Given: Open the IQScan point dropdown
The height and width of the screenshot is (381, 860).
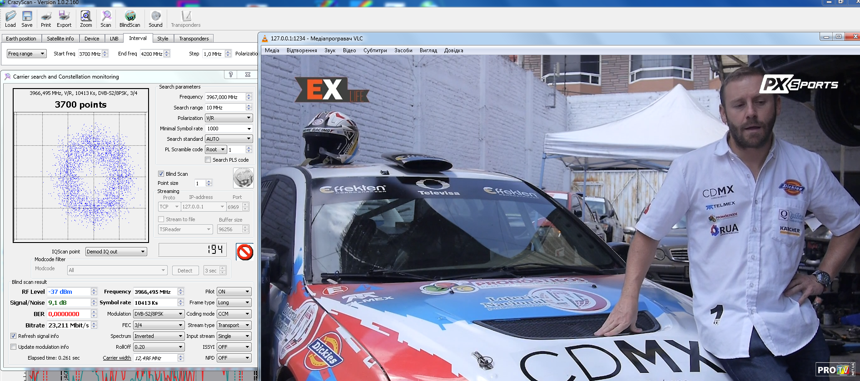Looking at the screenshot, I should tap(116, 252).
